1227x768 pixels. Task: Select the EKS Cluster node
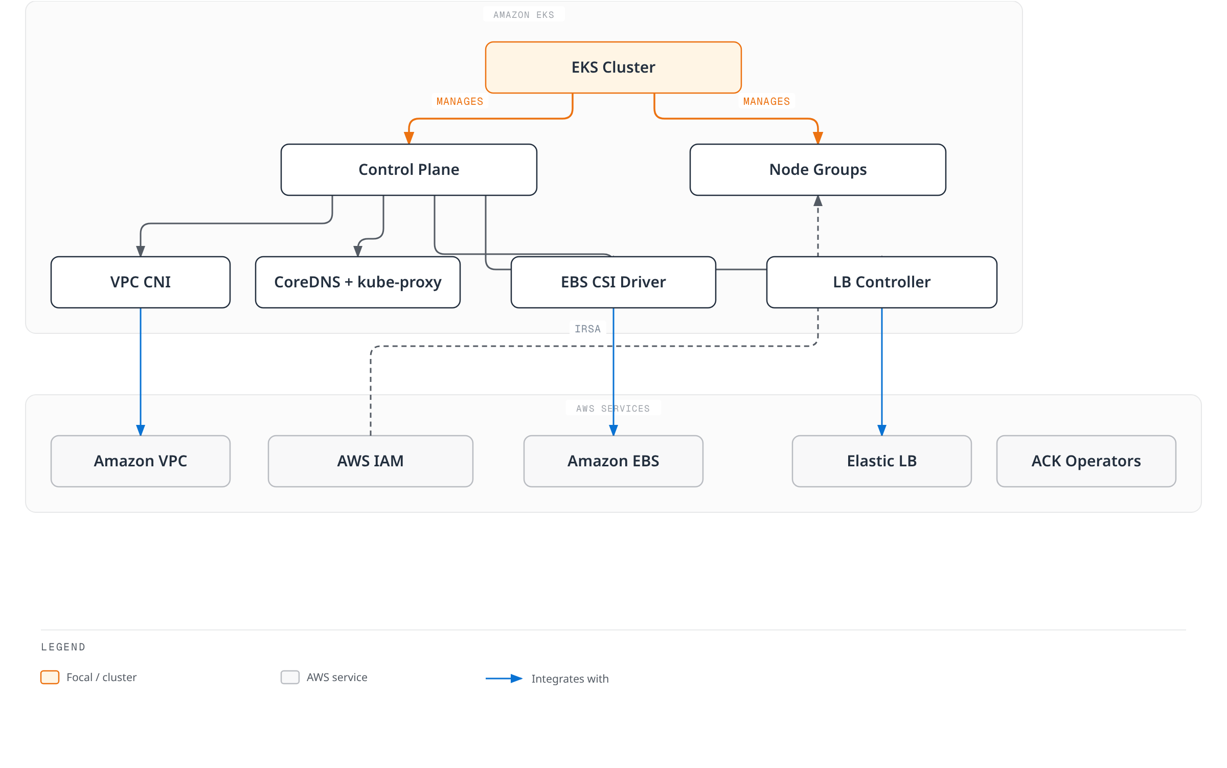[x=613, y=67]
